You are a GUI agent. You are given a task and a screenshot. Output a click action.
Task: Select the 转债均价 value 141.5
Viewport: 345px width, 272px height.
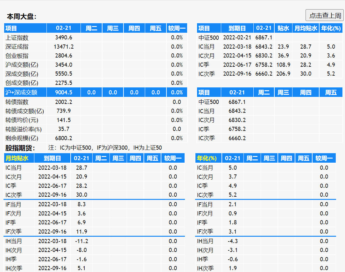click(64, 120)
